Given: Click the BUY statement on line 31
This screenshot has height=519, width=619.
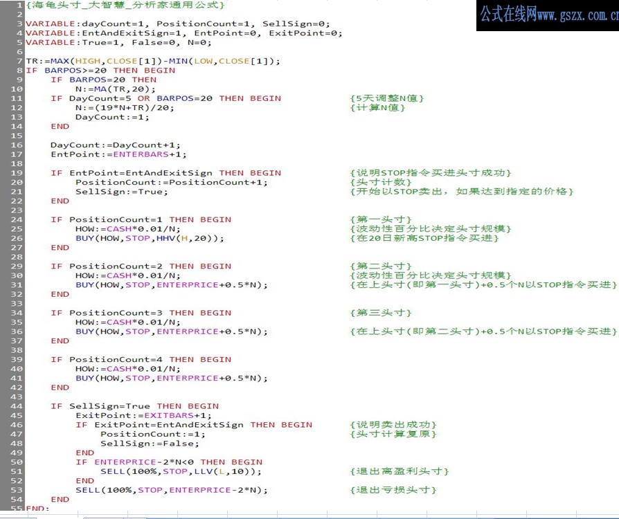Looking at the screenshot, I should [171, 285].
